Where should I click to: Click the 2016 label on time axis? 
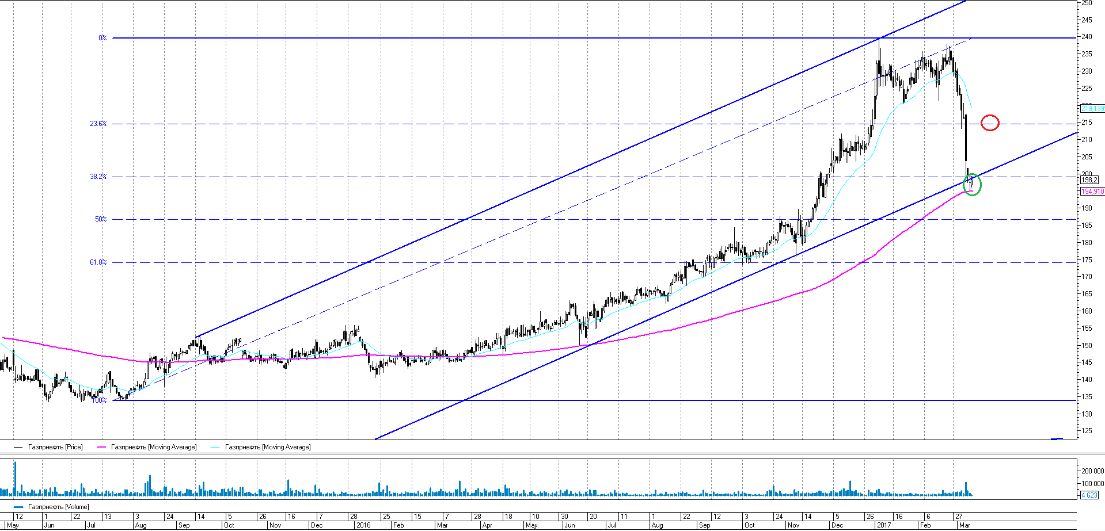(x=363, y=525)
